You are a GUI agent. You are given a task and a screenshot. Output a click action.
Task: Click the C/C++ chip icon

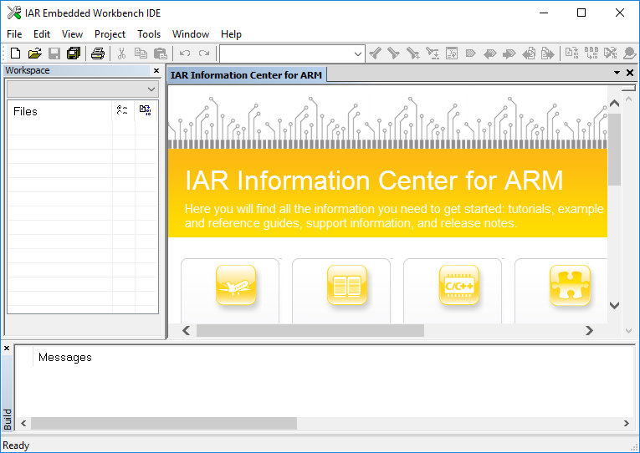[x=459, y=286]
